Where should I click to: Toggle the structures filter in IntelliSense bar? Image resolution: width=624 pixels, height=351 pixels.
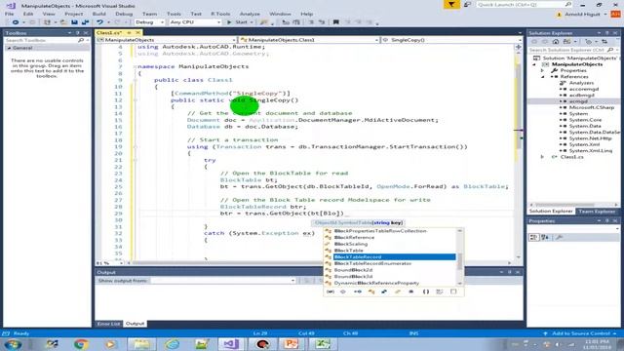click(384, 292)
